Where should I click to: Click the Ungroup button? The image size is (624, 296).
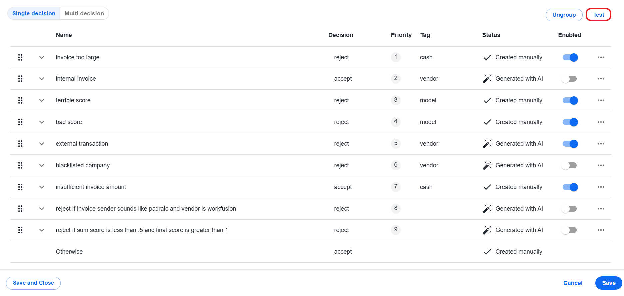coord(564,15)
